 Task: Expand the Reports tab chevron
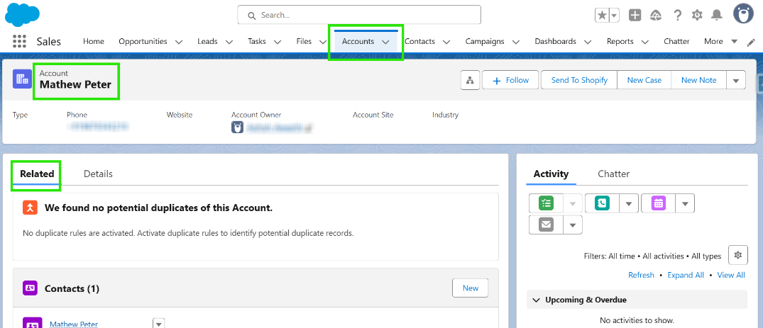coord(645,42)
